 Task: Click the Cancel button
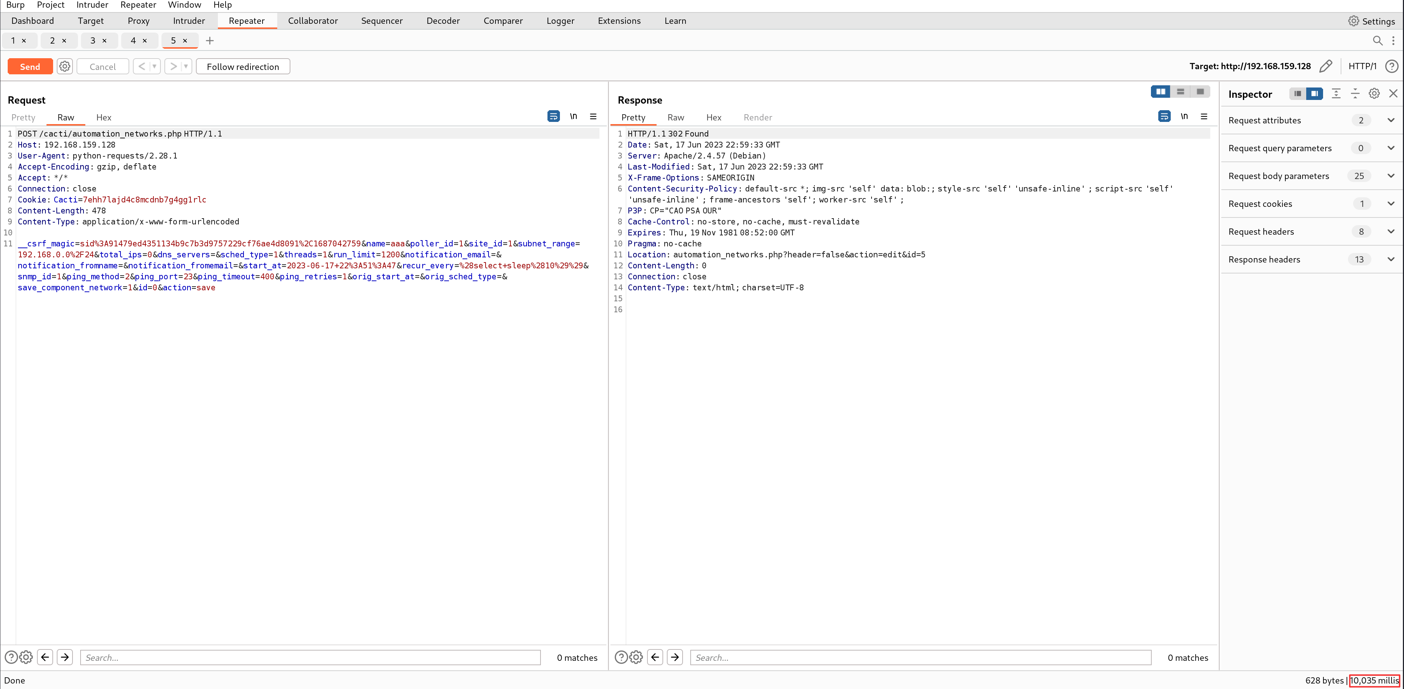click(x=103, y=67)
